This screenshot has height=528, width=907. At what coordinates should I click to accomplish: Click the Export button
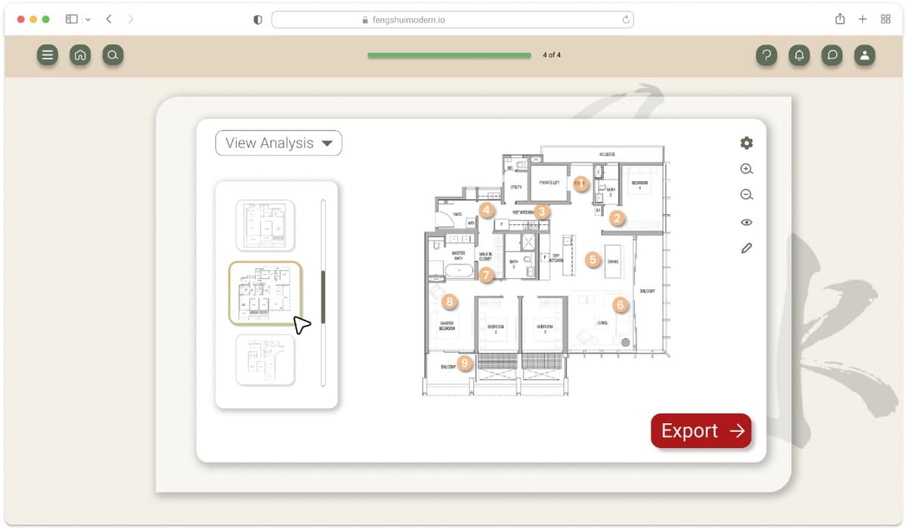700,431
